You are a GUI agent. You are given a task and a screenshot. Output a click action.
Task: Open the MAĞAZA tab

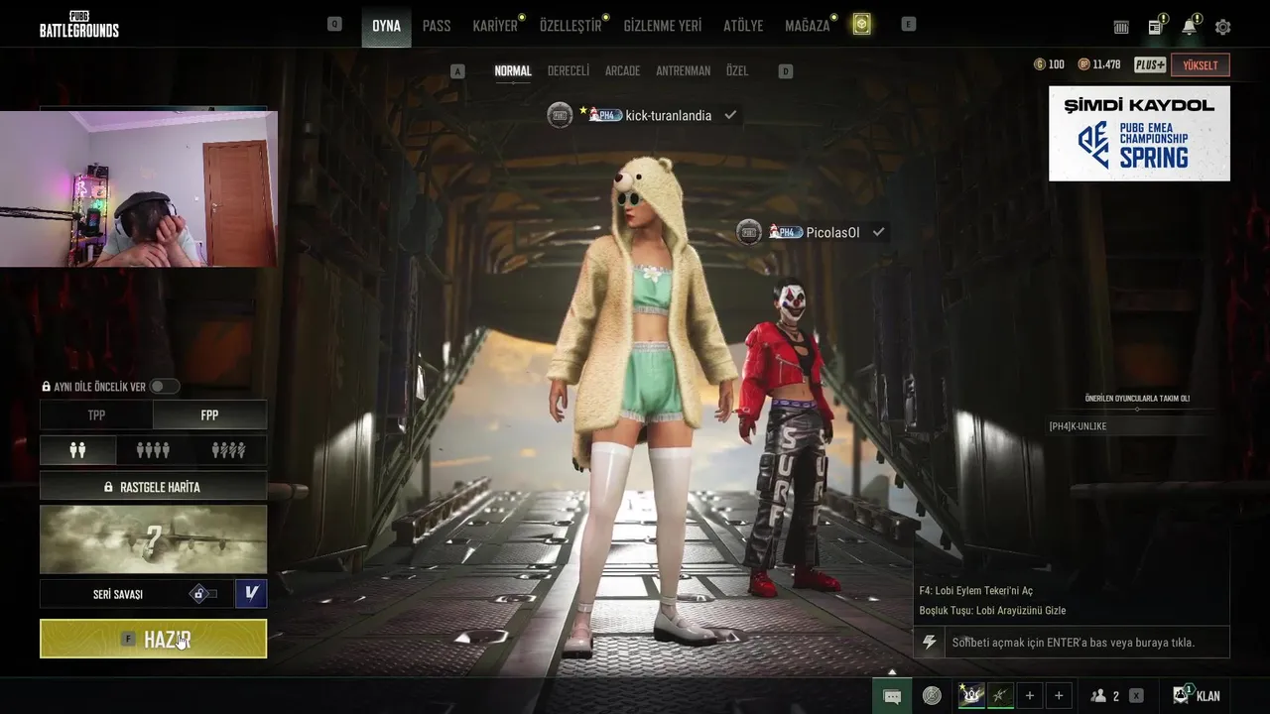click(808, 26)
